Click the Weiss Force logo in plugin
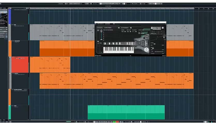The height and width of the screenshot is (125, 216). pyautogui.click(x=156, y=28)
